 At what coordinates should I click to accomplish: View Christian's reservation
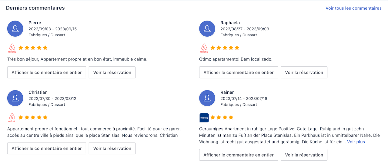point(112,148)
